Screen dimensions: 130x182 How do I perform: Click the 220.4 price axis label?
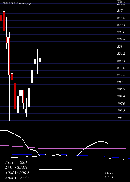click(x=121, y=61)
